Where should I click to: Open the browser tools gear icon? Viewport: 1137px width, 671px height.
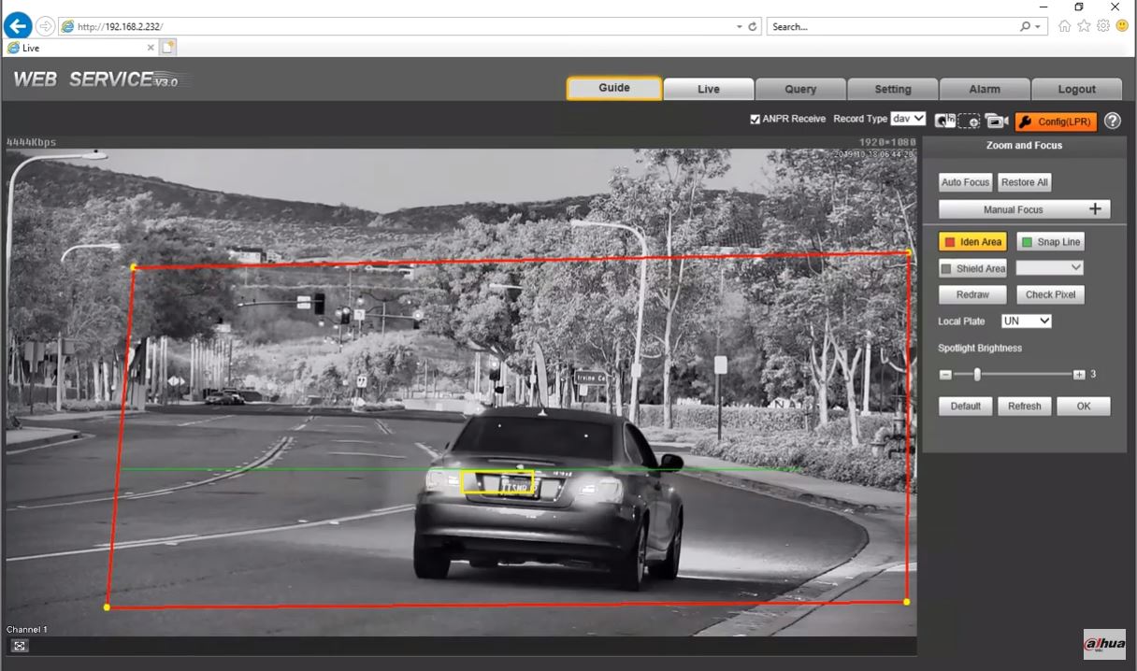pos(1103,26)
